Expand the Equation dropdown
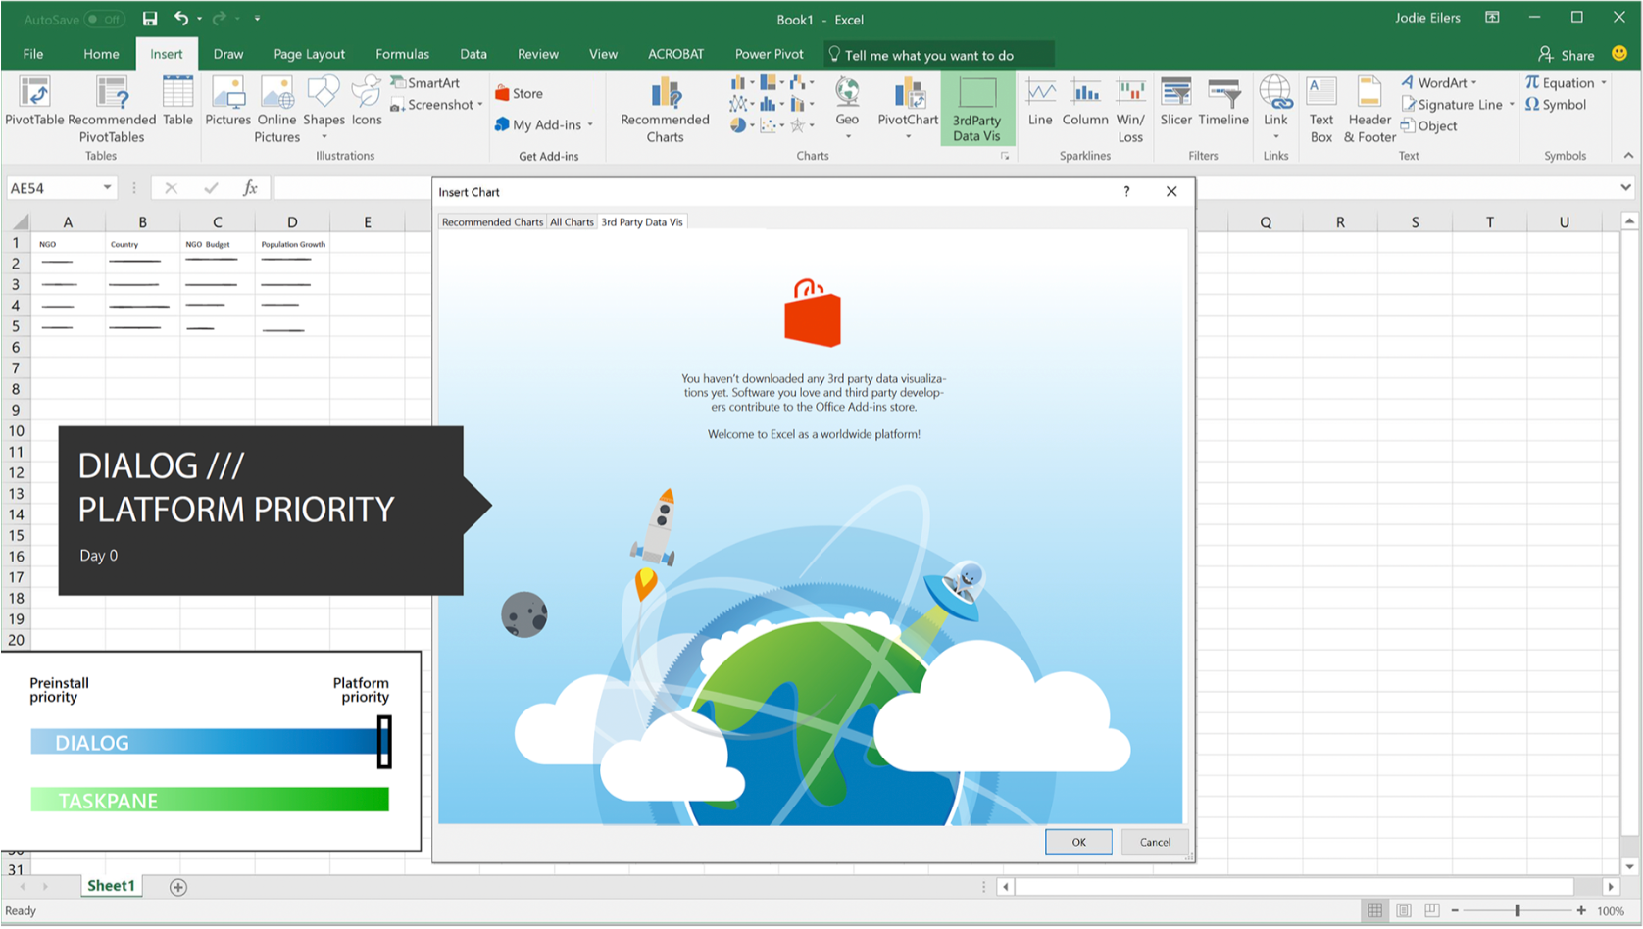1643x929 pixels. tap(1604, 83)
